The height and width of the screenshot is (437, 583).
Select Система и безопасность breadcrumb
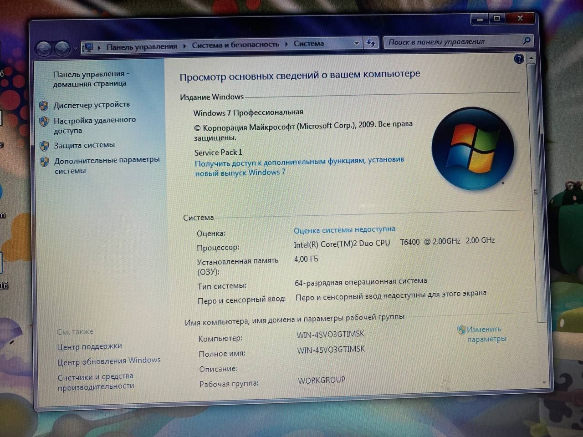pyautogui.click(x=235, y=45)
